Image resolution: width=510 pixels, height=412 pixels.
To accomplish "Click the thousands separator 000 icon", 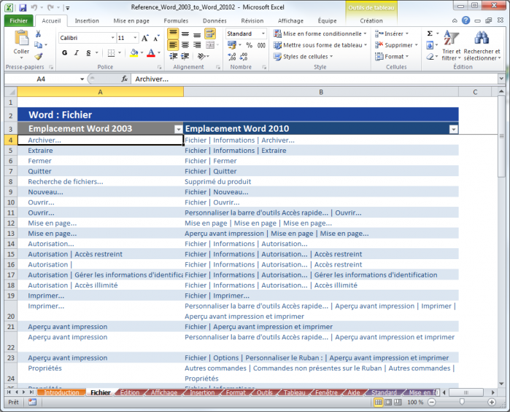I will pos(261,45).
